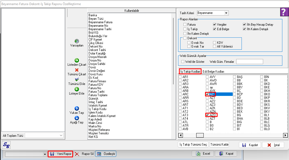The image size is (289, 160).
Task: Click the blue Yukarı Taşı up arrow
Action: tap(77, 108)
